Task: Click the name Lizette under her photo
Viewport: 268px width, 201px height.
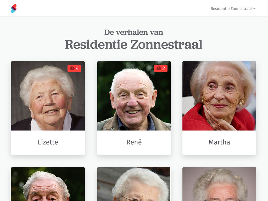Action: [48, 142]
